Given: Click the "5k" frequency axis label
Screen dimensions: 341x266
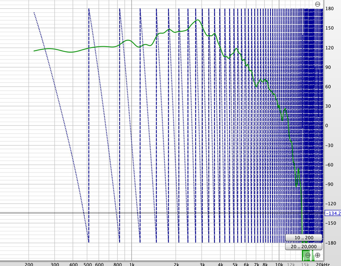Looking at the screenshot, I should 235,264.
